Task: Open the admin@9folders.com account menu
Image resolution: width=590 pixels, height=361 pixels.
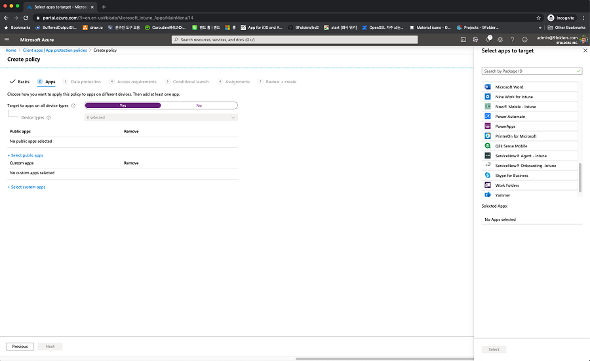Action: [x=562, y=39]
